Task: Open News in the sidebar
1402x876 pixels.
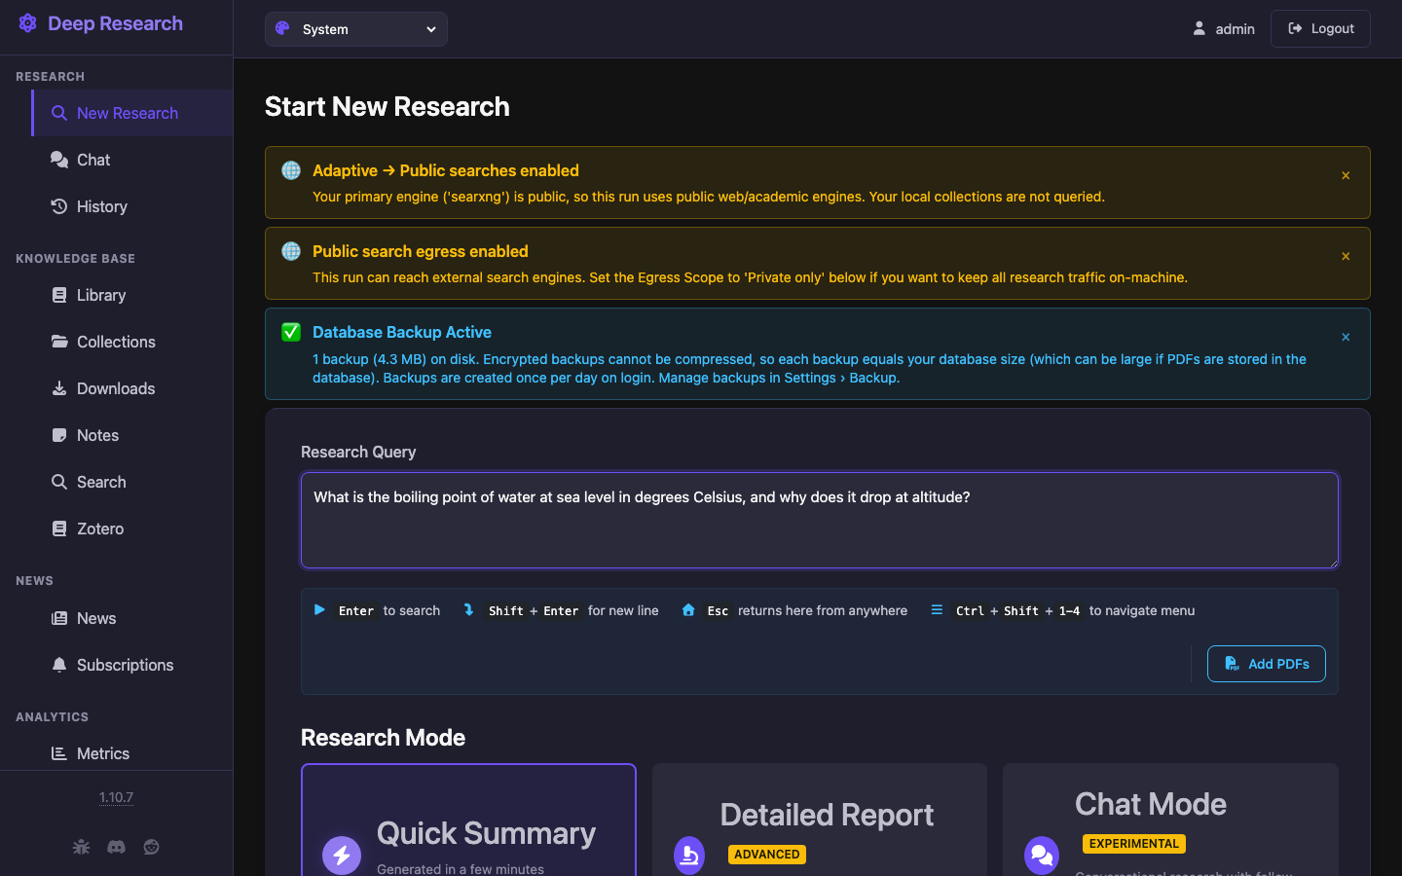Action: point(132,618)
